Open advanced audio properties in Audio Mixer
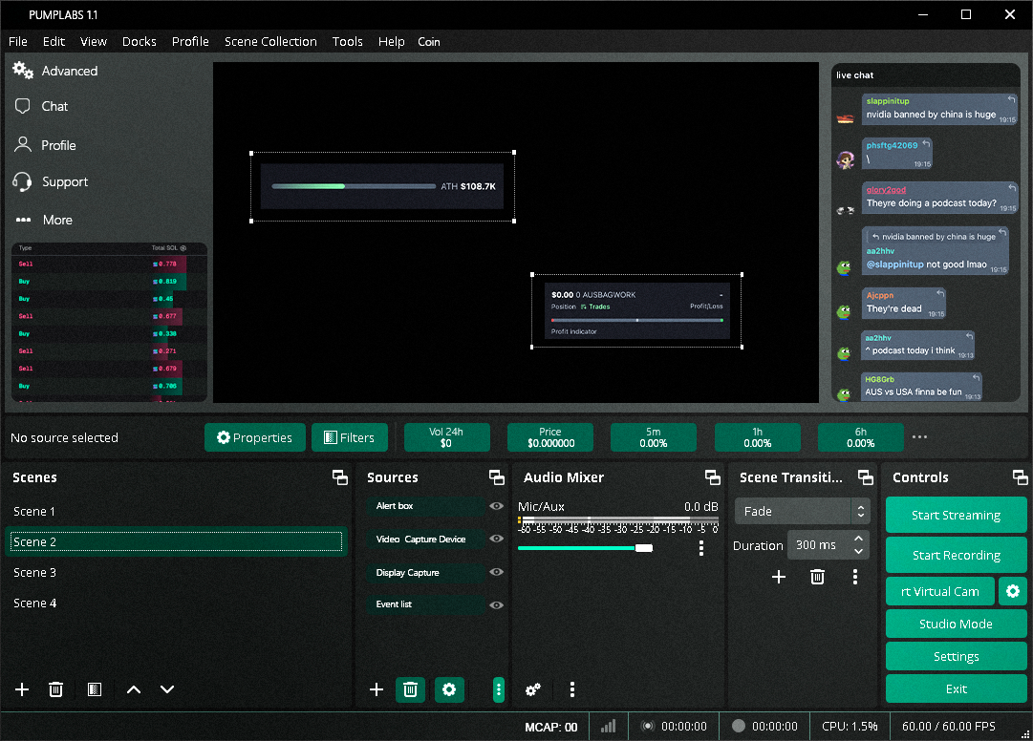1033x741 pixels. coord(532,689)
